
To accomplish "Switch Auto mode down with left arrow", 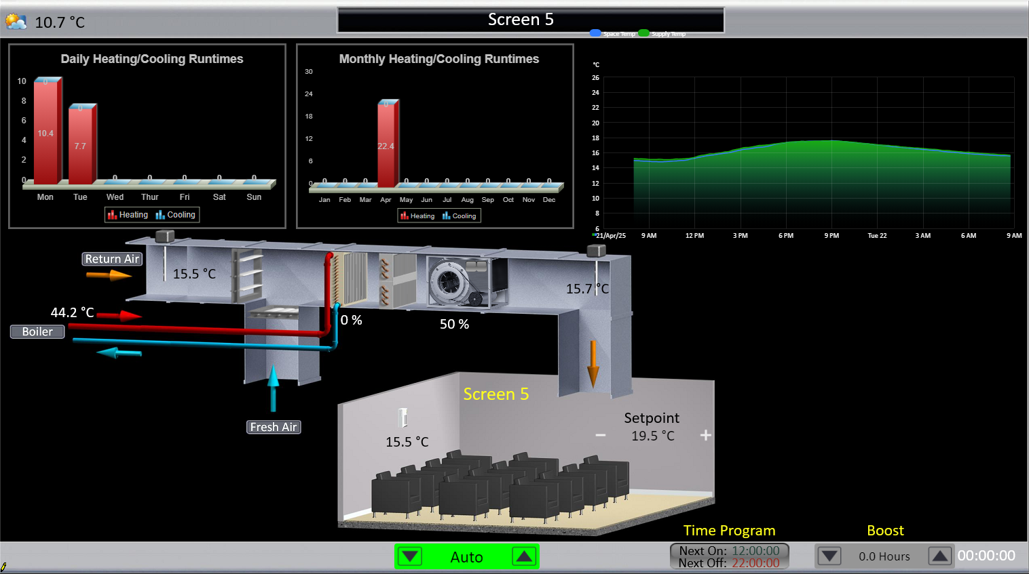I will (x=410, y=556).
